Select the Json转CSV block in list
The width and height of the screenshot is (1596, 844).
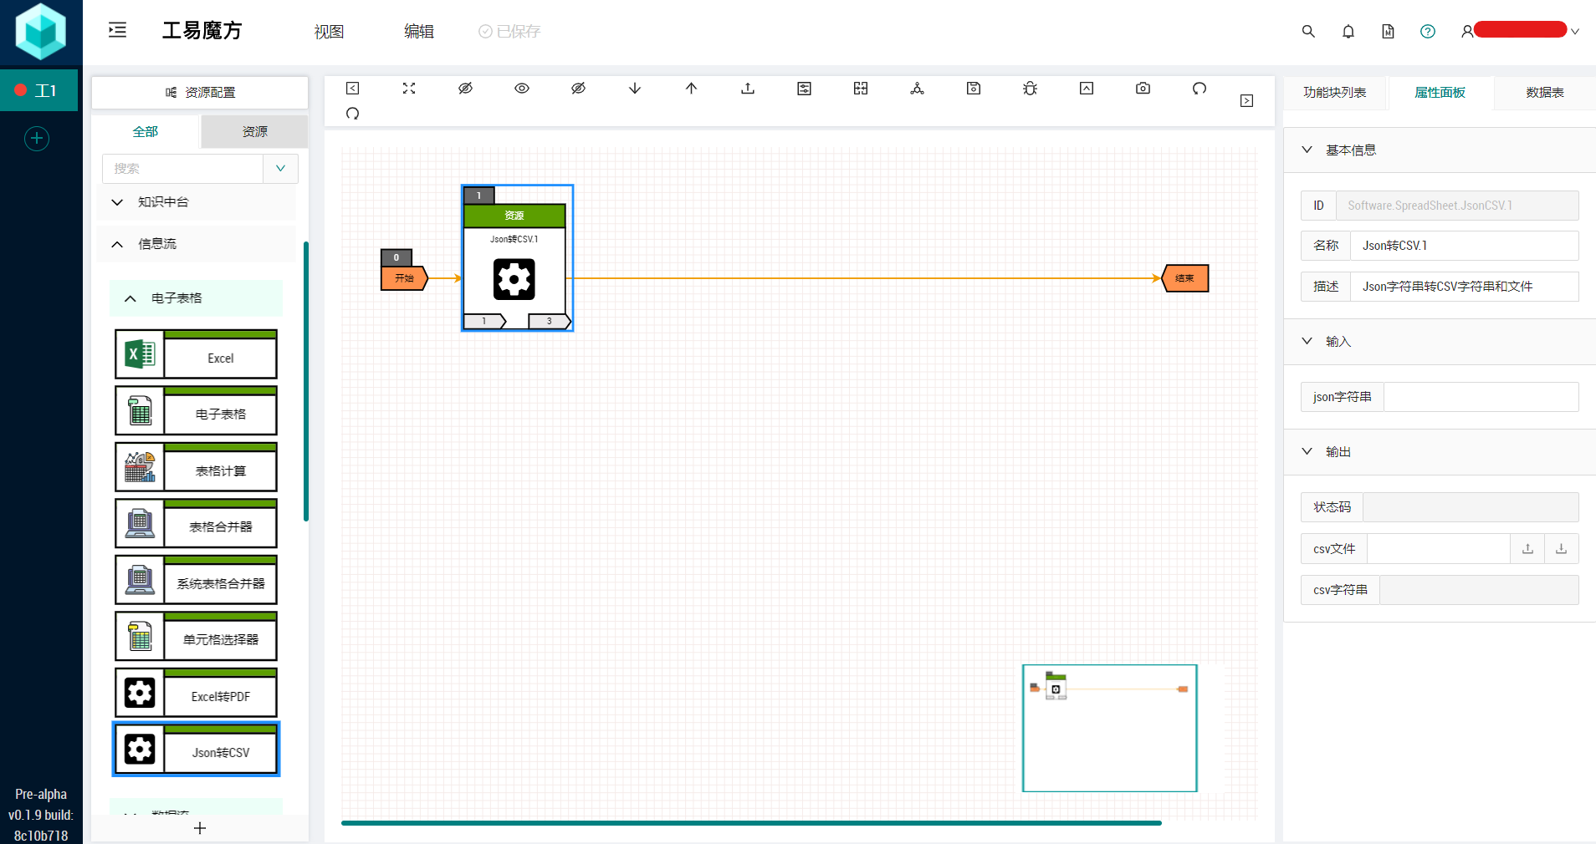196,749
